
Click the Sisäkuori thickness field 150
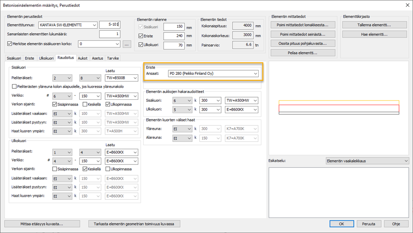tap(174, 26)
